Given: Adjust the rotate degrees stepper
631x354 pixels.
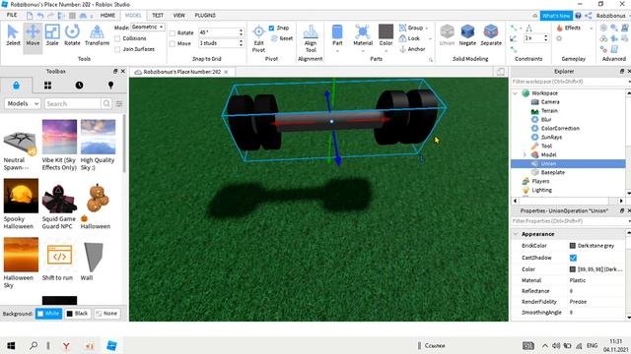Looking at the screenshot, I should point(241,32).
